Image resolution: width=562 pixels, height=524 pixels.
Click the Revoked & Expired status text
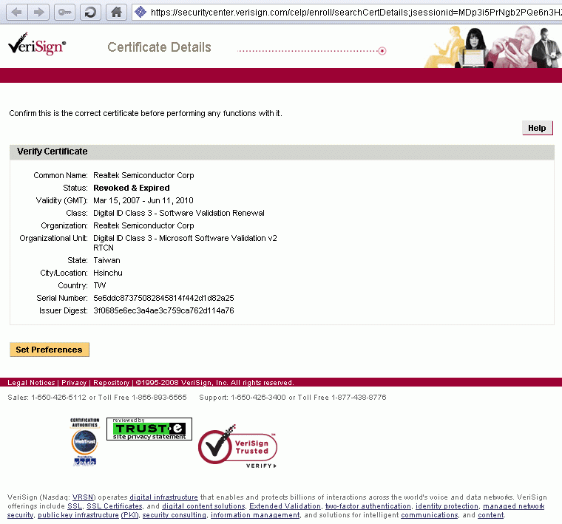coord(131,188)
